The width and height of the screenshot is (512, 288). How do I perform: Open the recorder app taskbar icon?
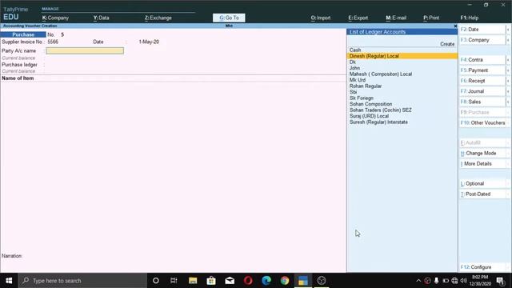point(322,281)
